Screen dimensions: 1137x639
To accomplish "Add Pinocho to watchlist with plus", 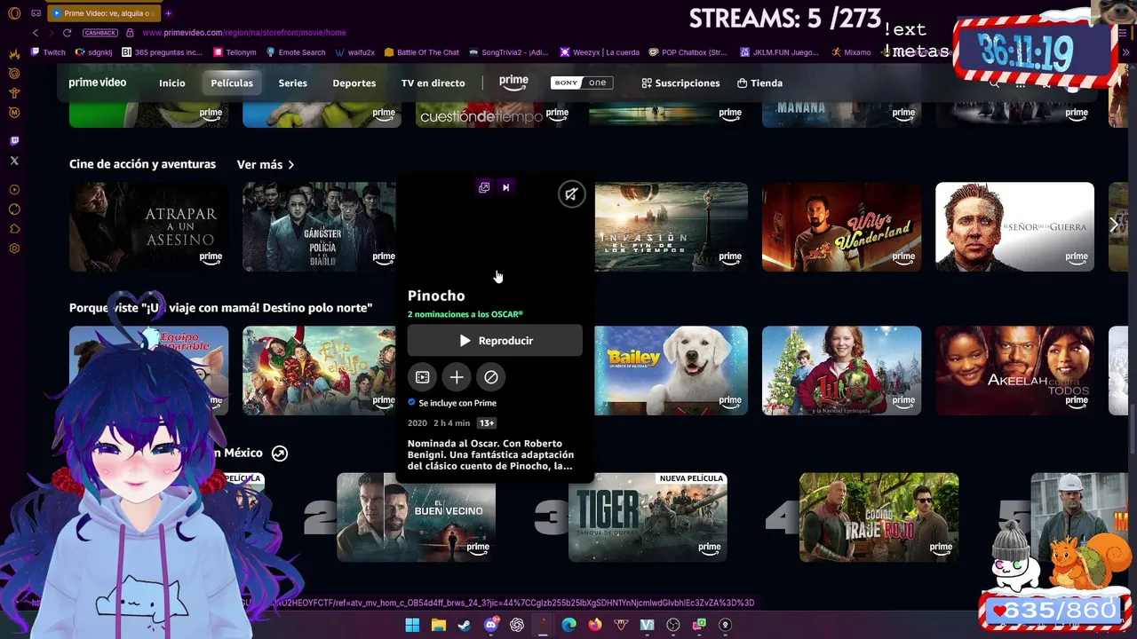I will [457, 377].
